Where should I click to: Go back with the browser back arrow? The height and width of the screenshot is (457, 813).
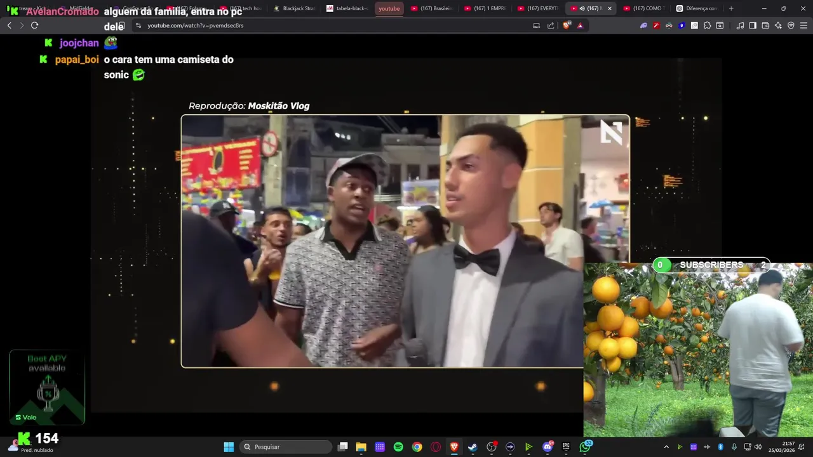(10, 25)
